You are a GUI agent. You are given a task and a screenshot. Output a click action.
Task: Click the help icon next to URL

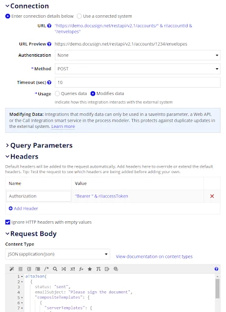pos(49,26)
